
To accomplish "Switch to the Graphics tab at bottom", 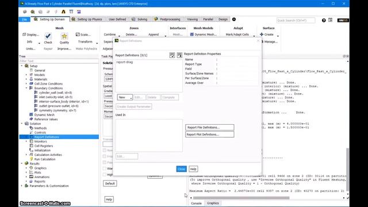I will click(213, 203).
